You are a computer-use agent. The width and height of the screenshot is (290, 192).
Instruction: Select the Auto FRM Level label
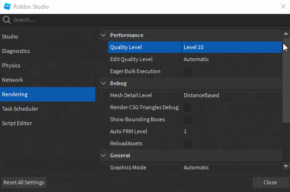point(128,131)
